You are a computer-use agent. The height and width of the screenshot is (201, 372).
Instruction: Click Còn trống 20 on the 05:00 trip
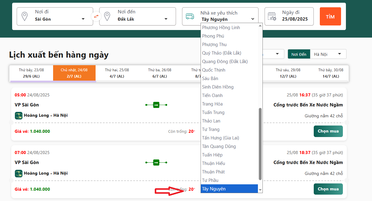[x=182, y=131]
